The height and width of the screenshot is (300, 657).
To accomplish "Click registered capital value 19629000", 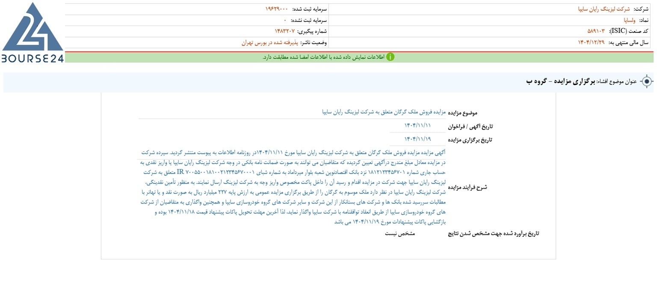I will [x=276, y=9].
